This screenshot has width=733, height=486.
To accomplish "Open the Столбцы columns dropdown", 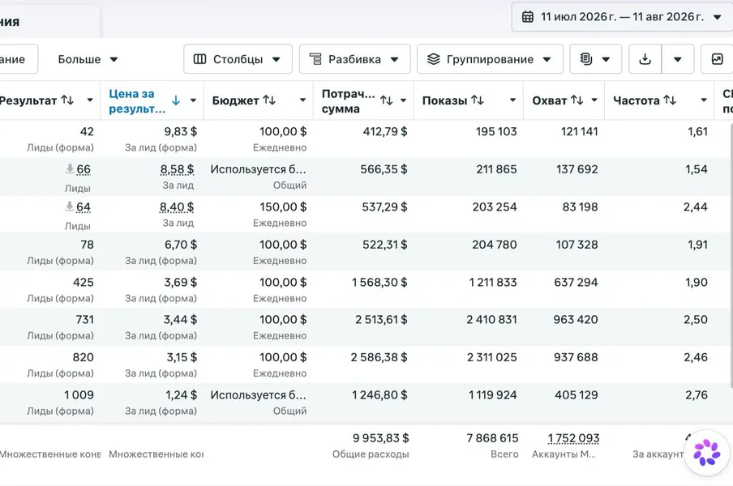I will pyautogui.click(x=238, y=59).
